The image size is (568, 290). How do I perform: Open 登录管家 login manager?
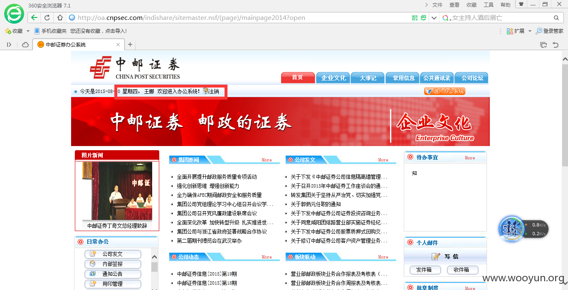point(550,31)
